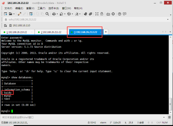Expand the Open Session dropdown arrow
Image resolution: width=173 pixels, height=126 pixels.
click(14, 14)
